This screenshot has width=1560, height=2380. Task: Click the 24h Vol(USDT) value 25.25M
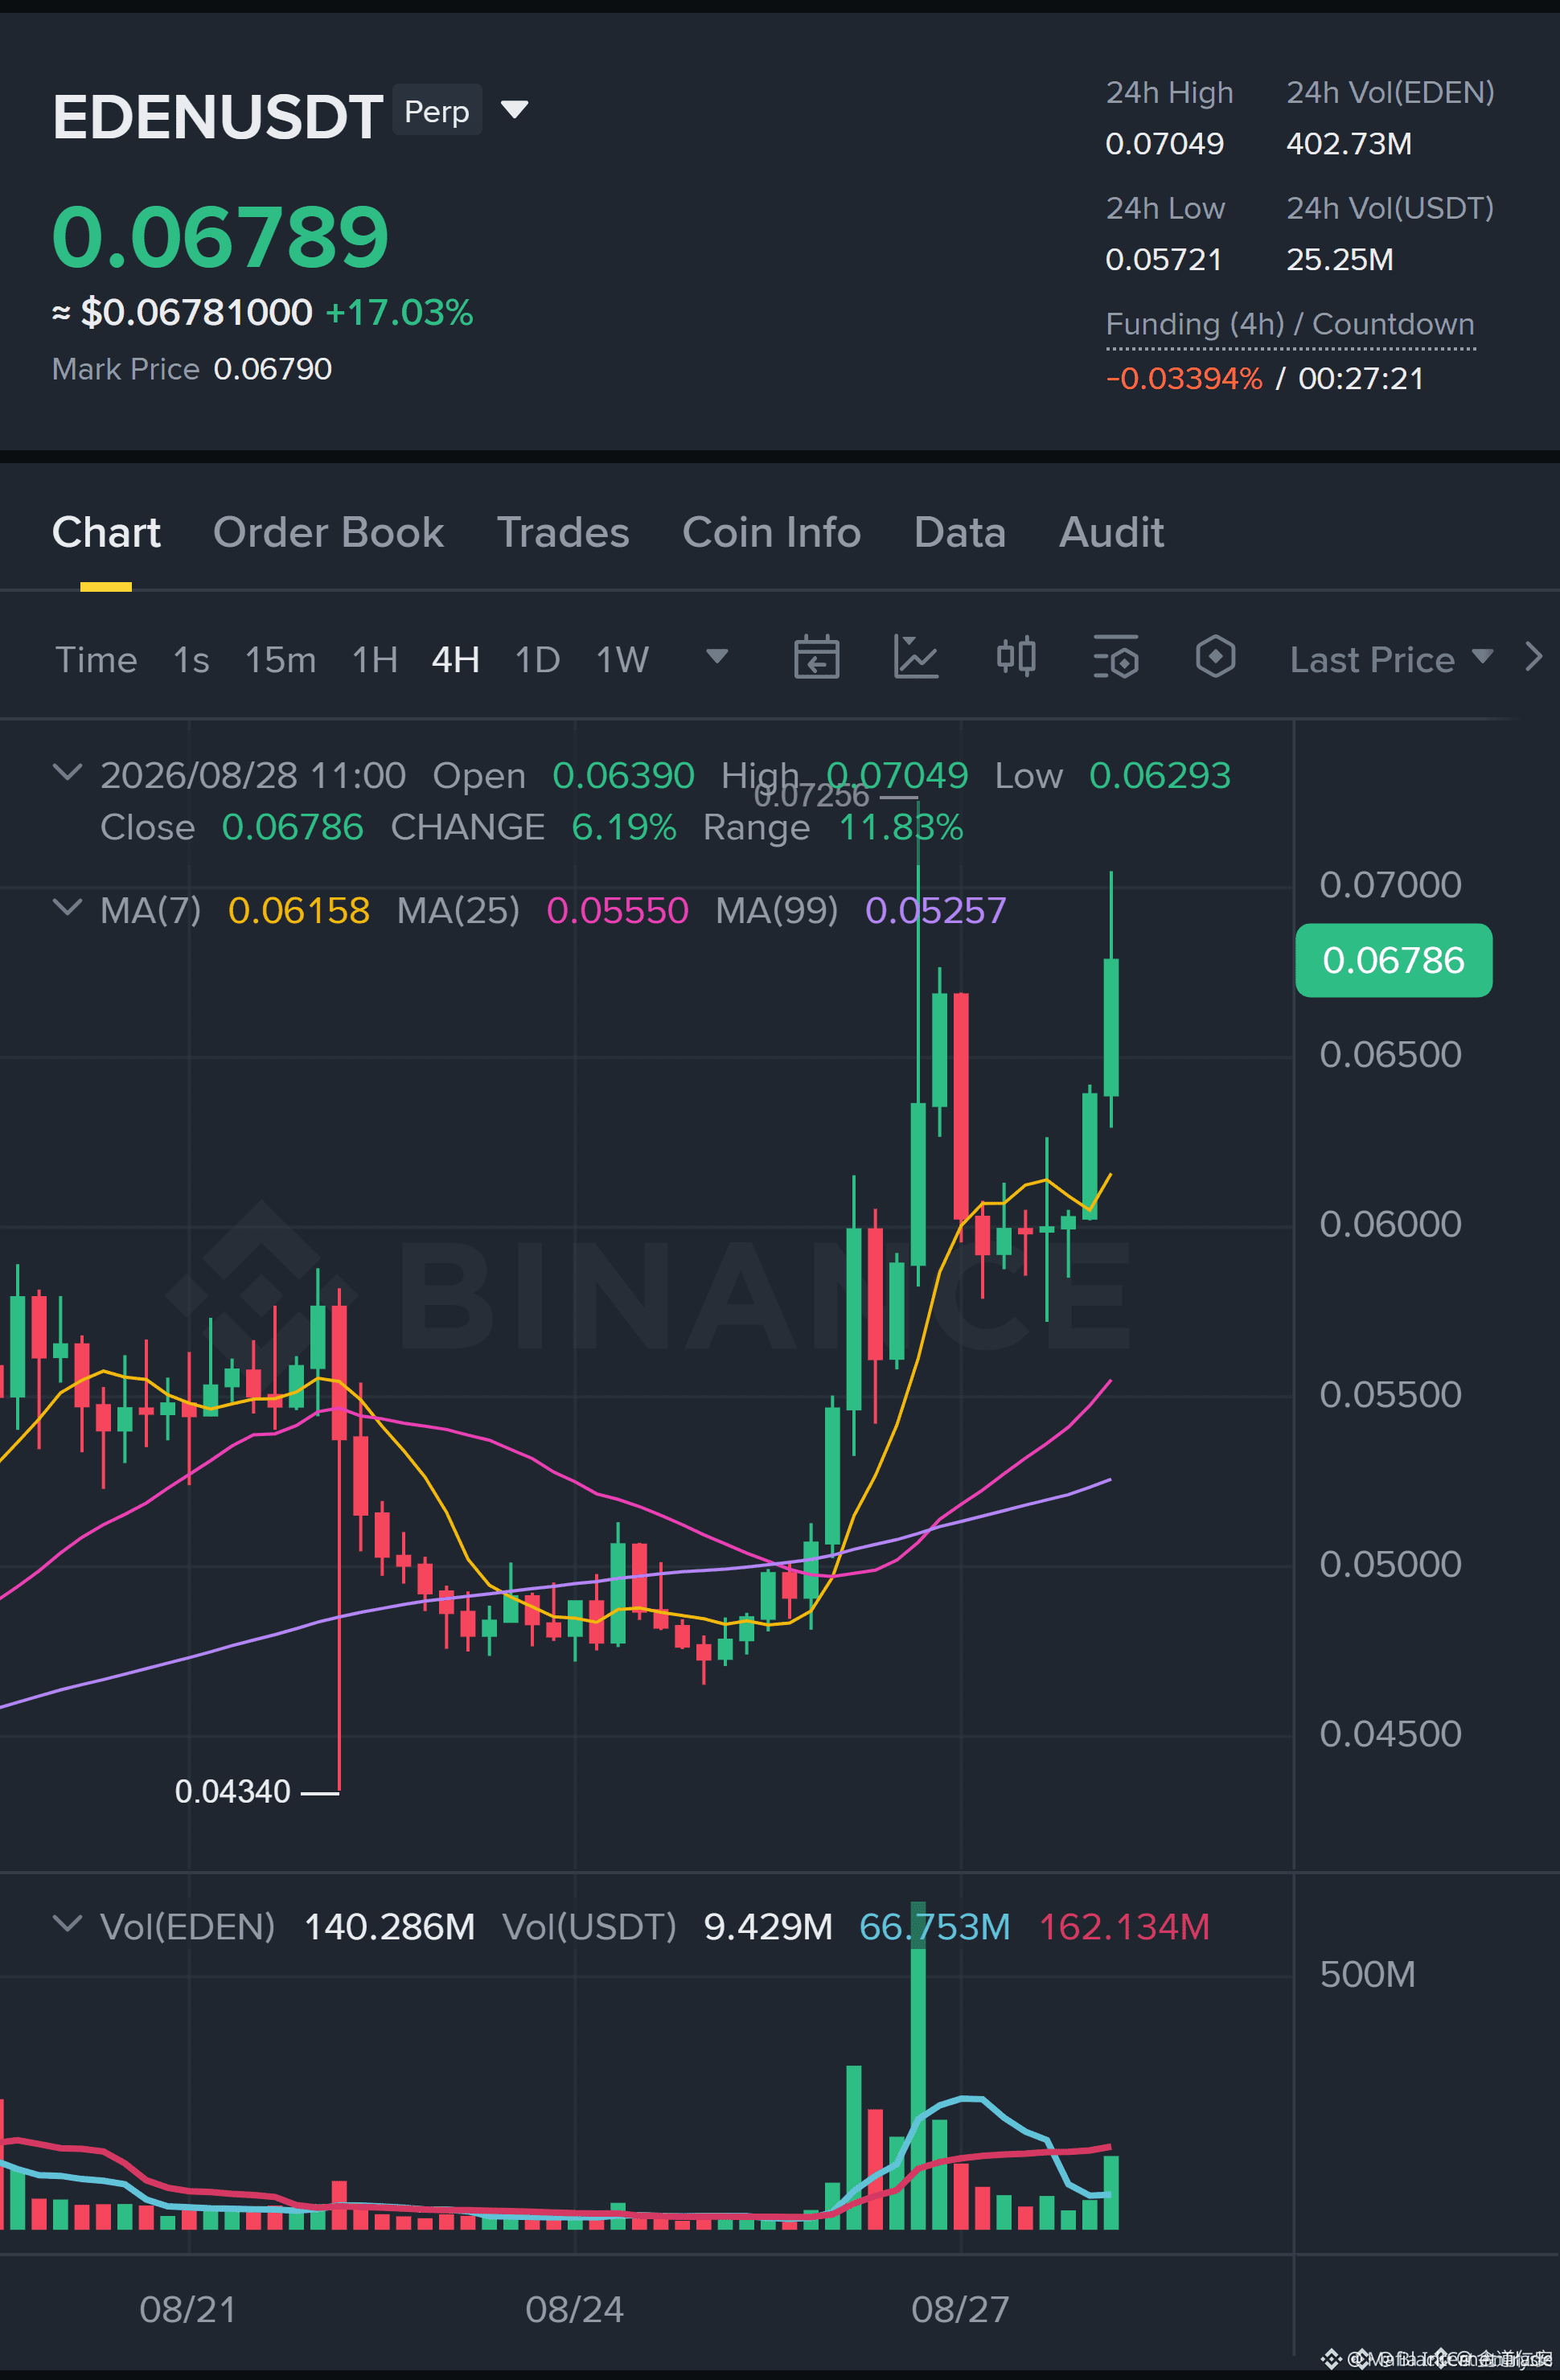click(1340, 260)
